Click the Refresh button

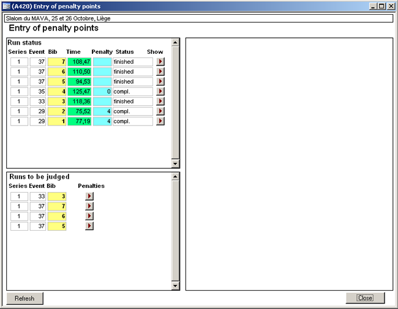(24, 299)
